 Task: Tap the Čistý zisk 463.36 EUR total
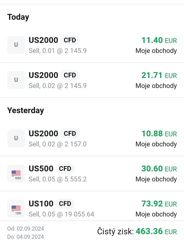[x=137, y=232]
